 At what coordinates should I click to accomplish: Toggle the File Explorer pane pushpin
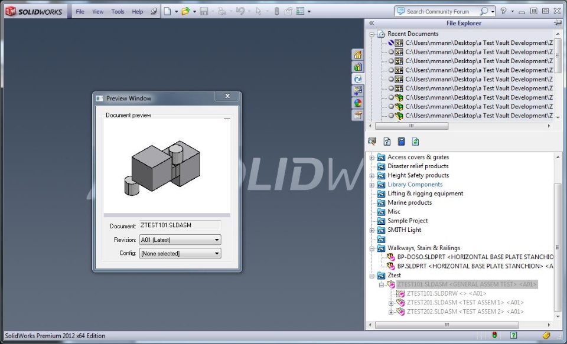(558, 23)
